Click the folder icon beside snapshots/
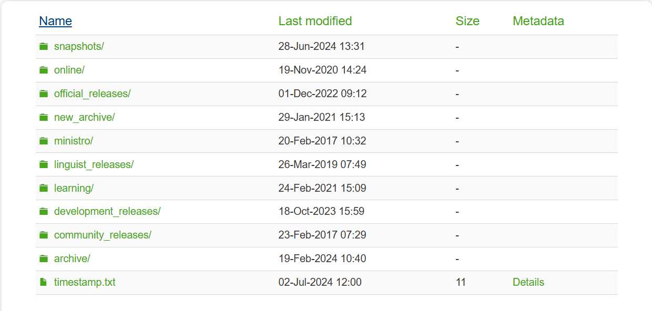This screenshot has height=311, width=652. click(x=44, y=47)
